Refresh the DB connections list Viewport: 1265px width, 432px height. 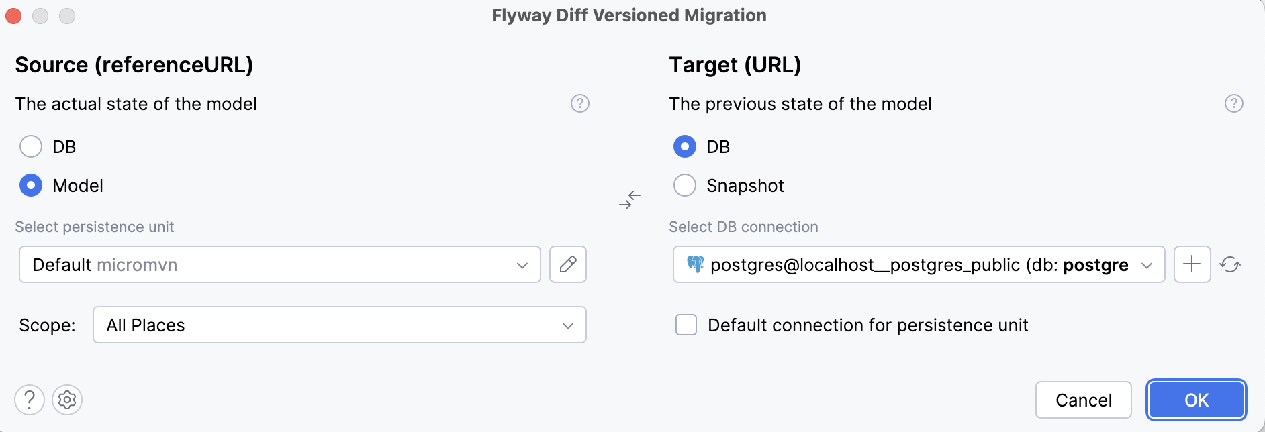[1230, 264]
